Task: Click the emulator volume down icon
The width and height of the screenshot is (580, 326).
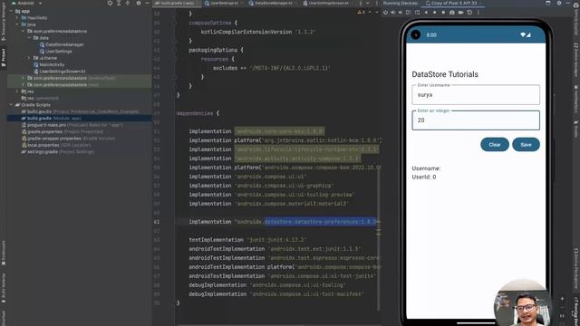Action: 401,12
